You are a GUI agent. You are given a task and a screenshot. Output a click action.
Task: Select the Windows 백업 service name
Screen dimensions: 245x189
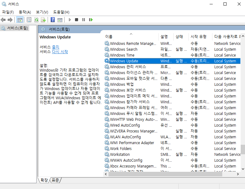pos(122,84)
